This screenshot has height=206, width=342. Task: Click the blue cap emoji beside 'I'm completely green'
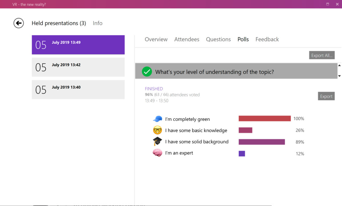tap(157, 118)
